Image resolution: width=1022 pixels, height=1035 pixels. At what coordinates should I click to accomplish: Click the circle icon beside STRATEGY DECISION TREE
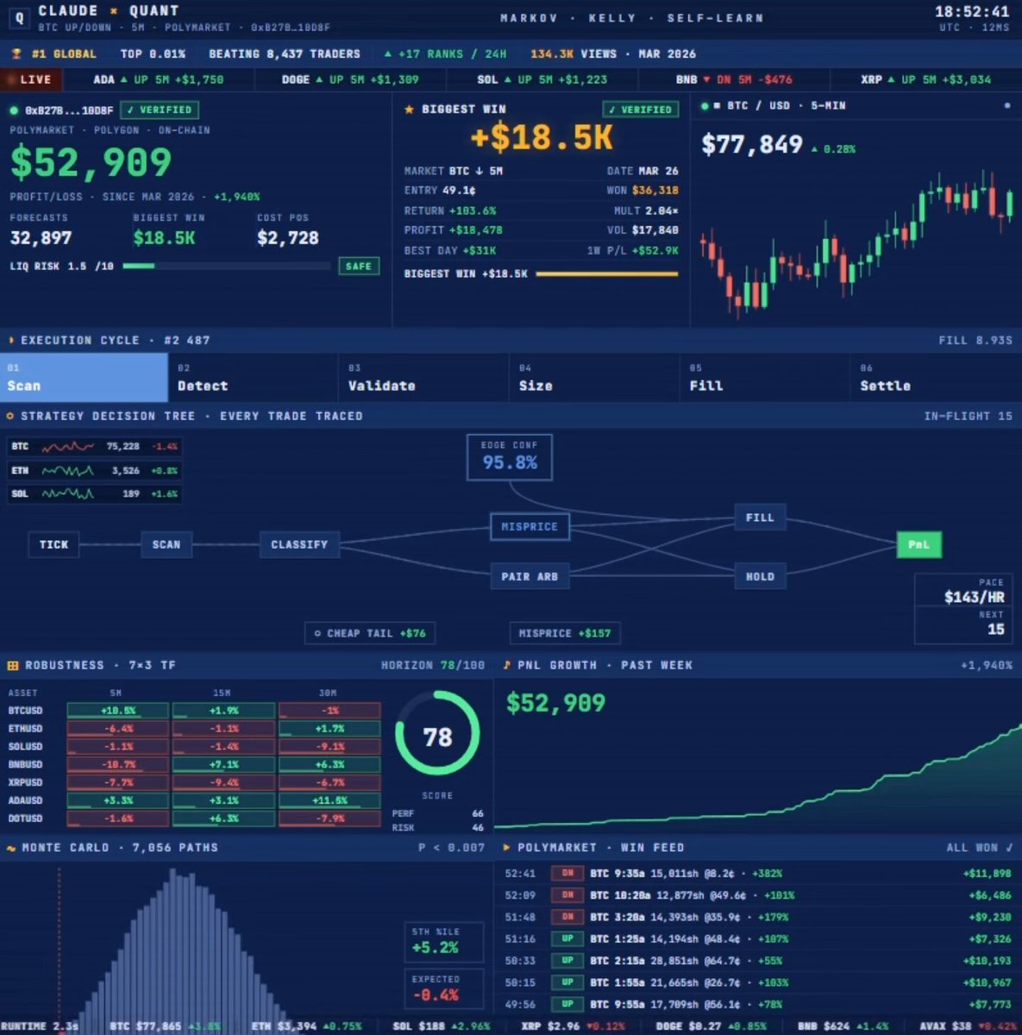pyautogui.click(x=10, y=416)
